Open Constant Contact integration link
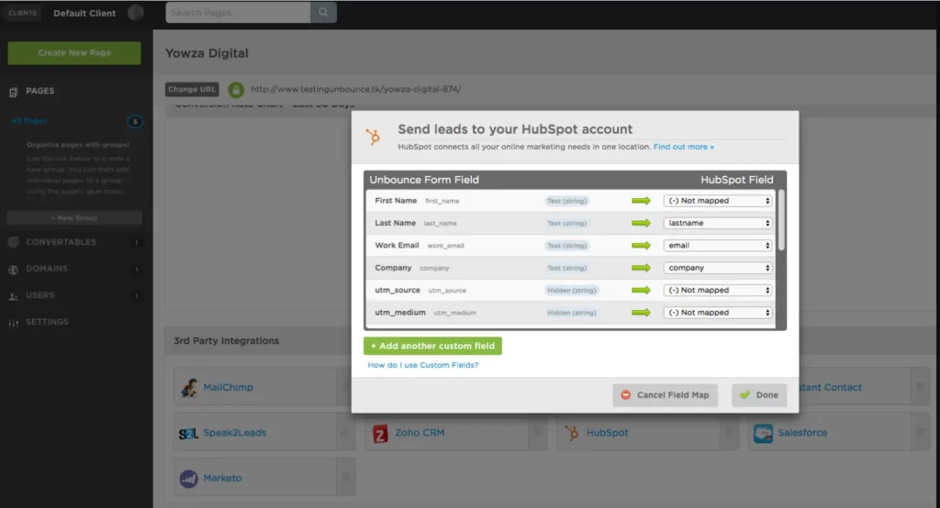Screen dimensions: 940x508 830,388
